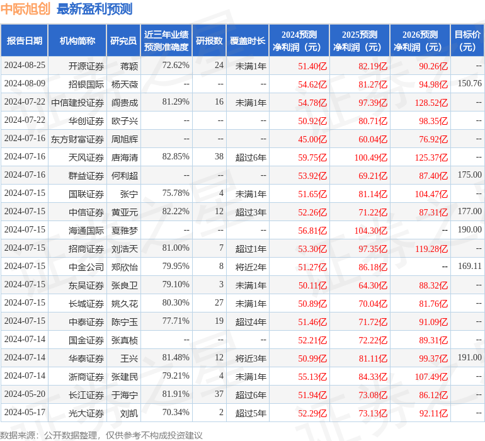Click 2025 forecast value 73.13亿
The height and width of the screenshot is (441, 485).
(373, 413)
